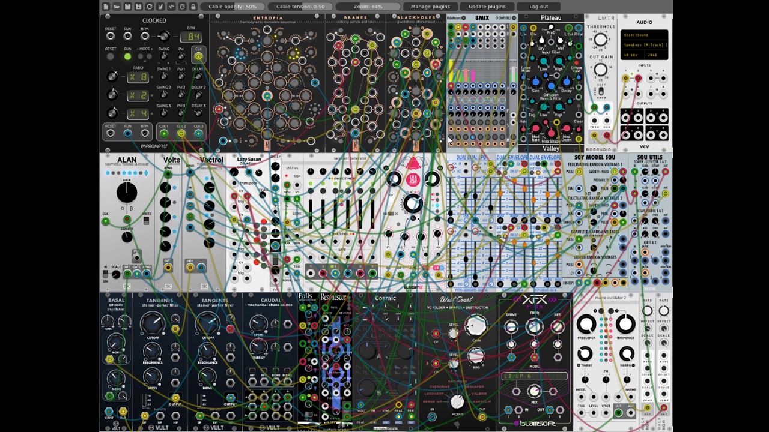Image resolution: width=769 pixels, height=432 pixels.
Task: Click the Macro Oscillator 2 OUT jack
Action: [618, 412]
